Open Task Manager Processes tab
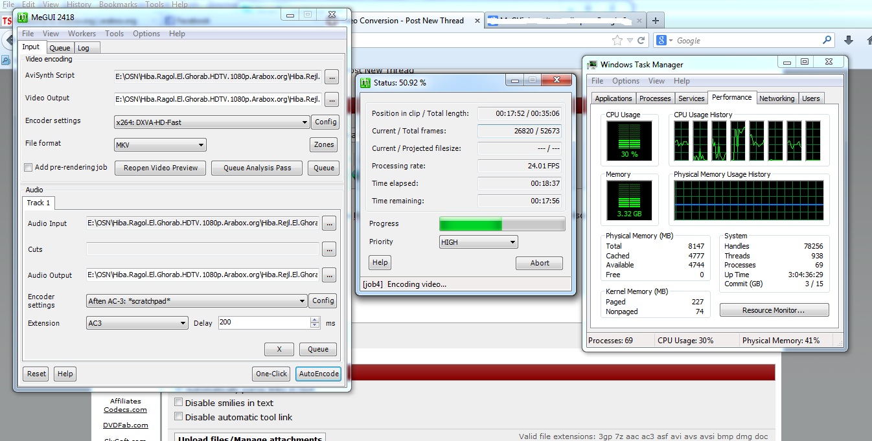Viewport: 872px width, 441px height. pyautogui.click(x=655, y=98)
